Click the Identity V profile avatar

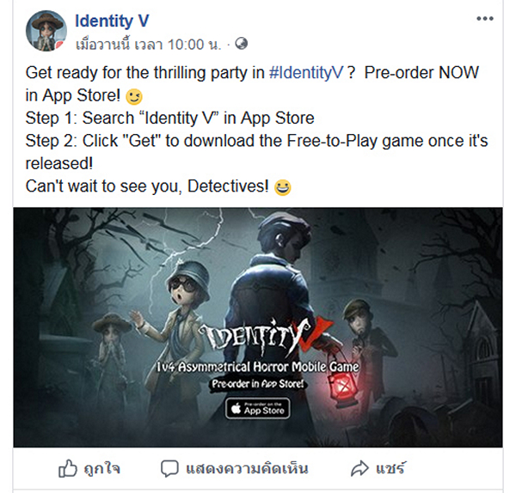click(x=46, y=31)
